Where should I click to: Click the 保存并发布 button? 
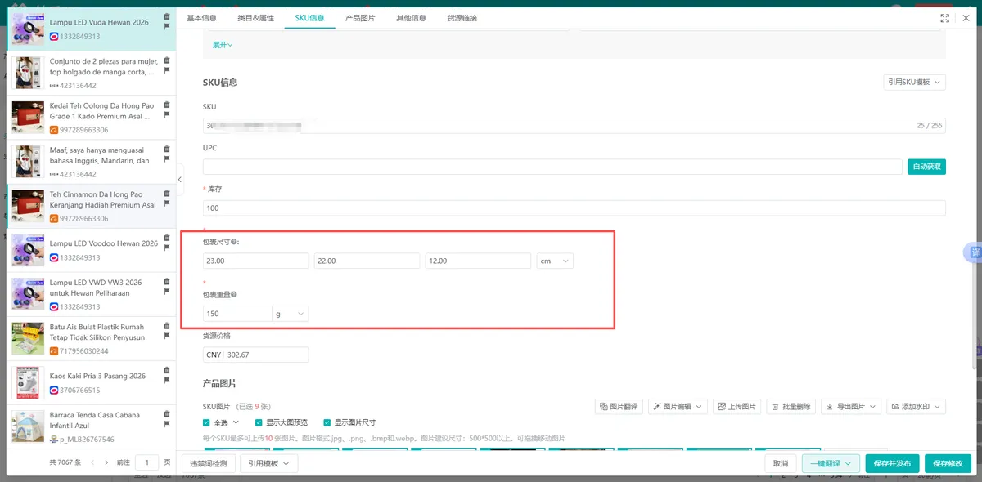point(893,463)
